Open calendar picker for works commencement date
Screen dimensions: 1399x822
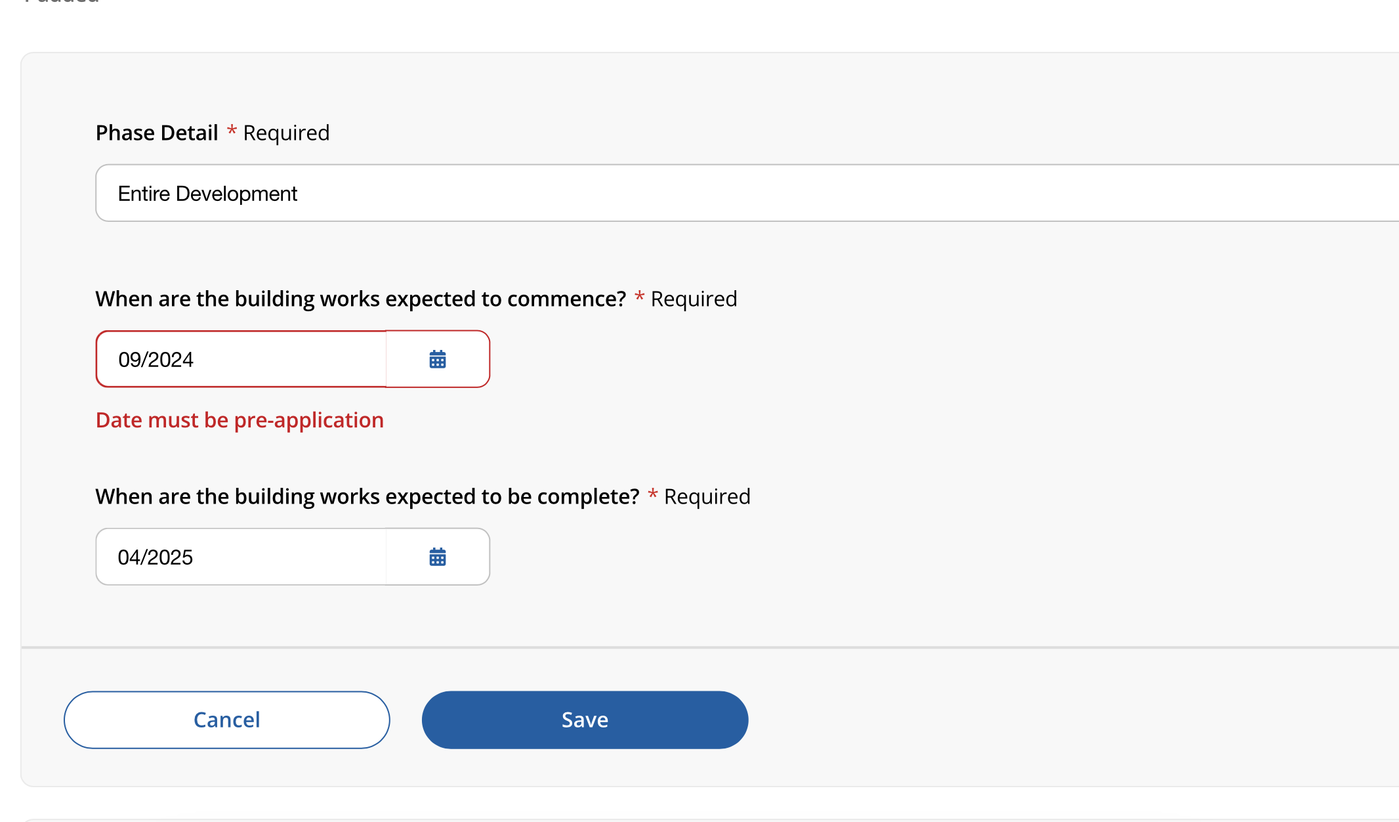438,359
